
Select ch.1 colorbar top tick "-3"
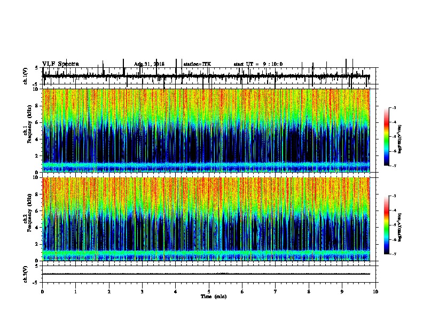(x=394, y=107)
